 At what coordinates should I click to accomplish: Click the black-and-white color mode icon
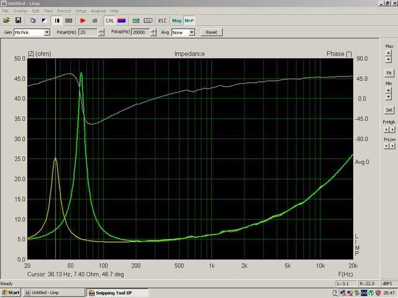pyautogui.click(x=44, y=20)
